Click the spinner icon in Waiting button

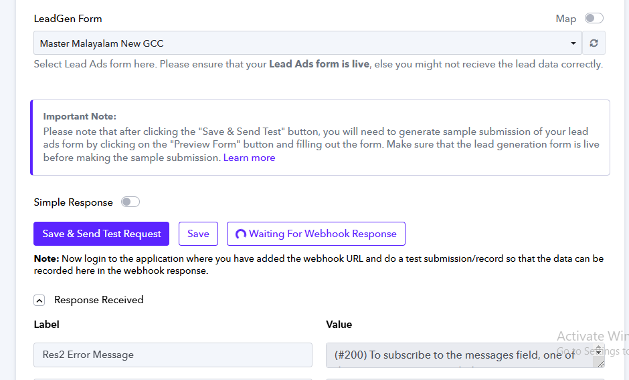tap(241, 234)
